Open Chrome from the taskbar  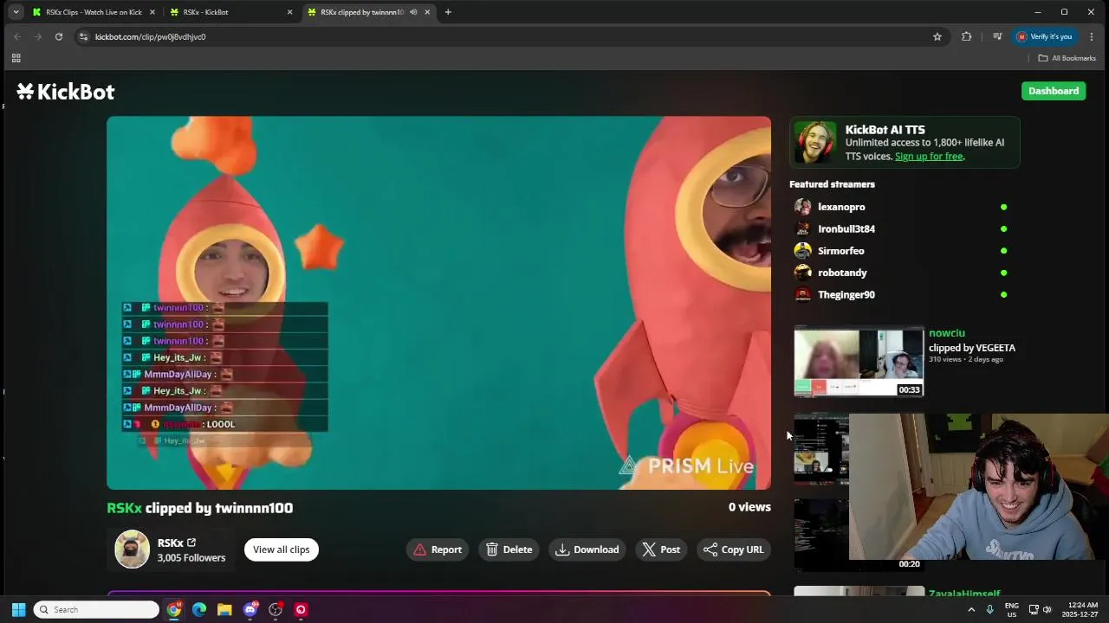(x=174, y=610)
